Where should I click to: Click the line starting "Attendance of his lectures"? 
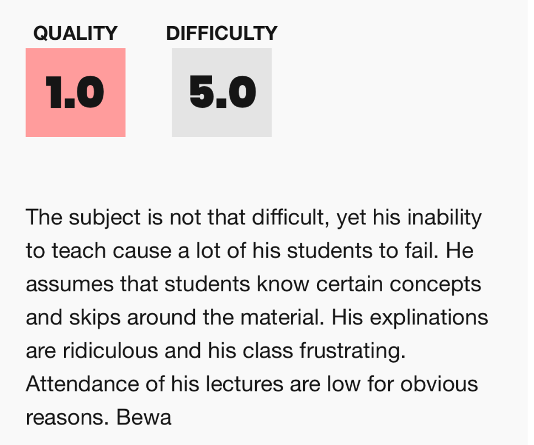(252, 384)
